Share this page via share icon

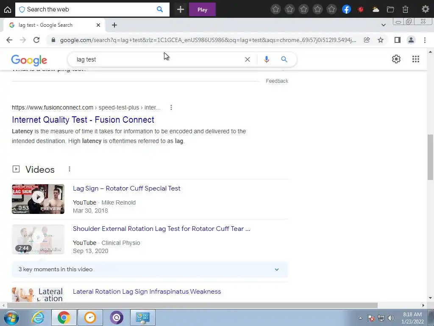tap(367, 40)
